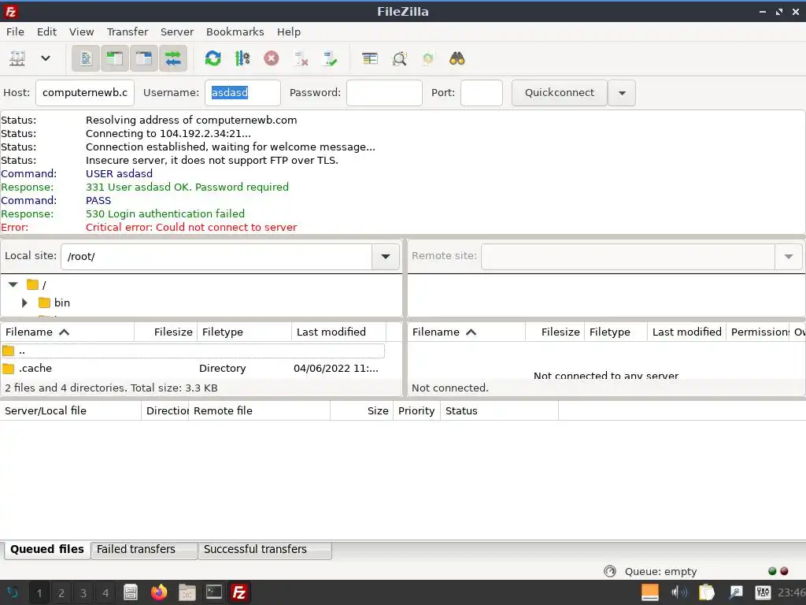Open the View menu
Screen dimensions: 806x605
coord(82,32)
